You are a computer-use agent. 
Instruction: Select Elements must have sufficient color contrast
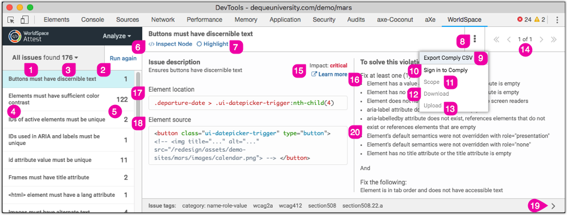68,99
